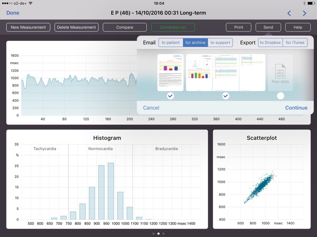
Task: Select the multi-page detailed report thumbnail
Action: [226, 72]
